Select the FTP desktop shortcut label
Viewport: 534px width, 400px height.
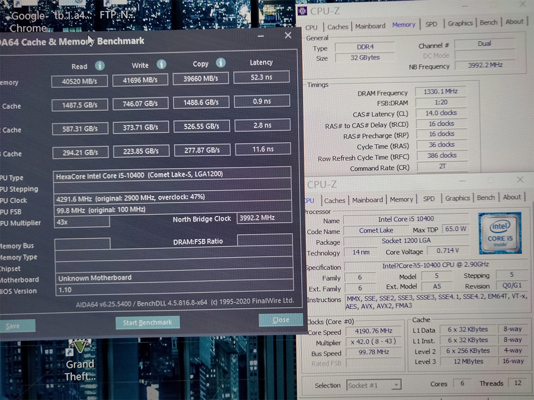pos(116,16)
